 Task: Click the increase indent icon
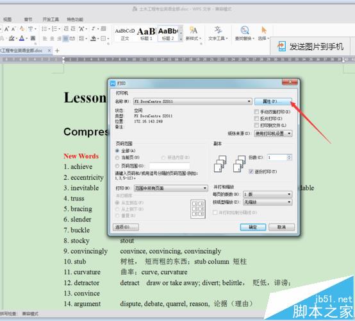click(x=73, y=29)
